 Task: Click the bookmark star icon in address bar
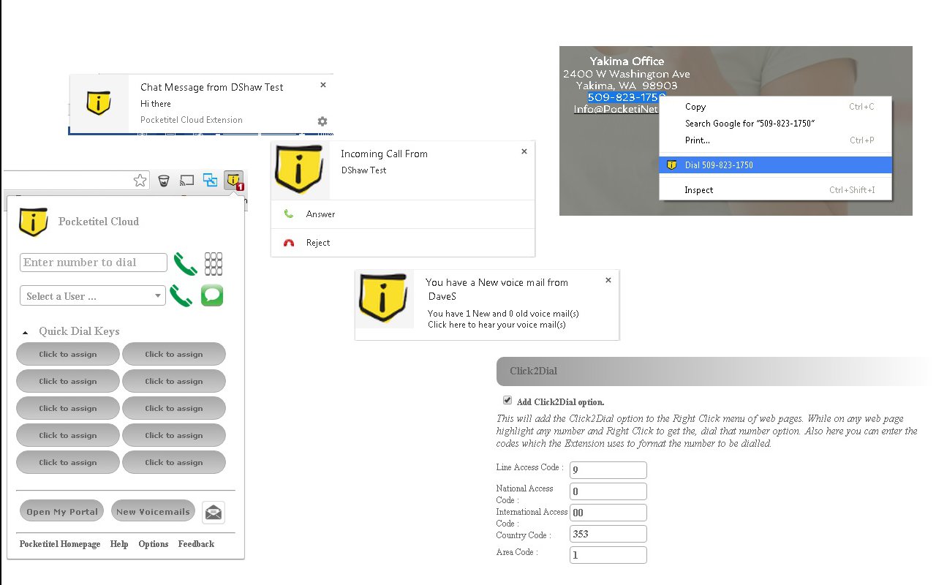(x=140, y=180)
